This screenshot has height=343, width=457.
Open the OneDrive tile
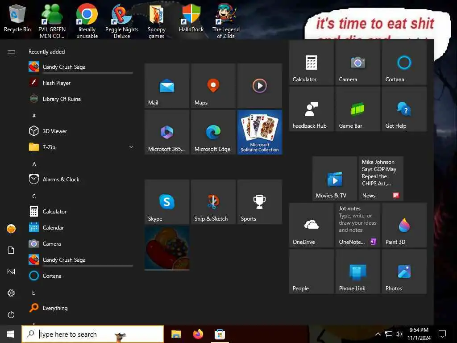(311, 225)
